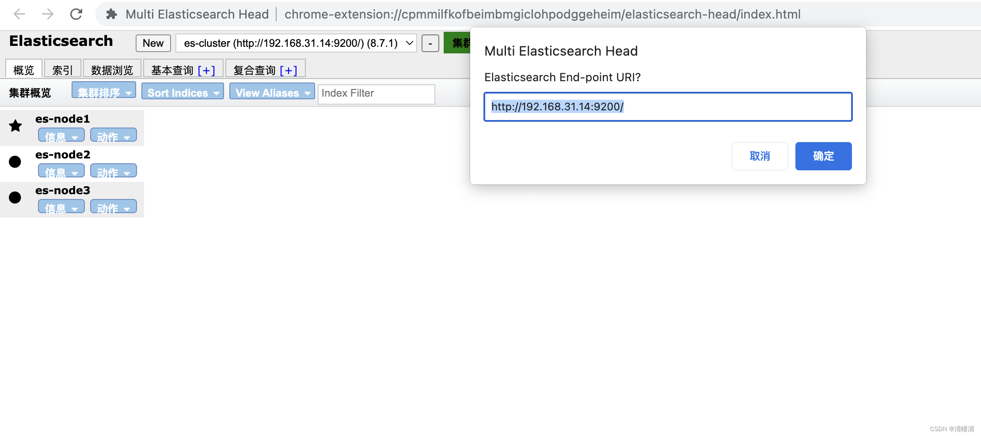Add a new 基本查询 tab with [+]
This screenshot has width=981, height=436.
[x=206, y=71]
